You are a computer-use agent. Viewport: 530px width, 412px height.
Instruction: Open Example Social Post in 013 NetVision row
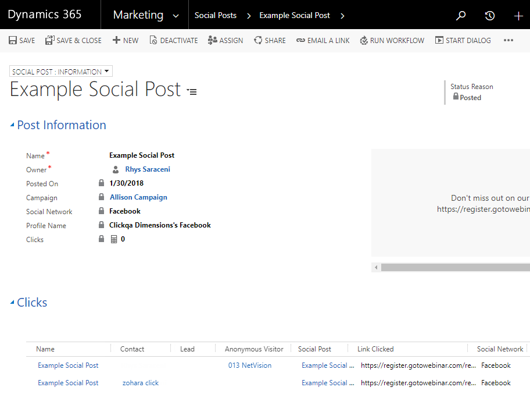click(x=68, y=365)
